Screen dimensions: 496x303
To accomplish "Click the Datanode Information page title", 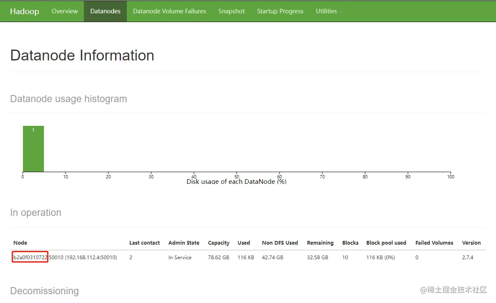I will click(x=82, y=55).
